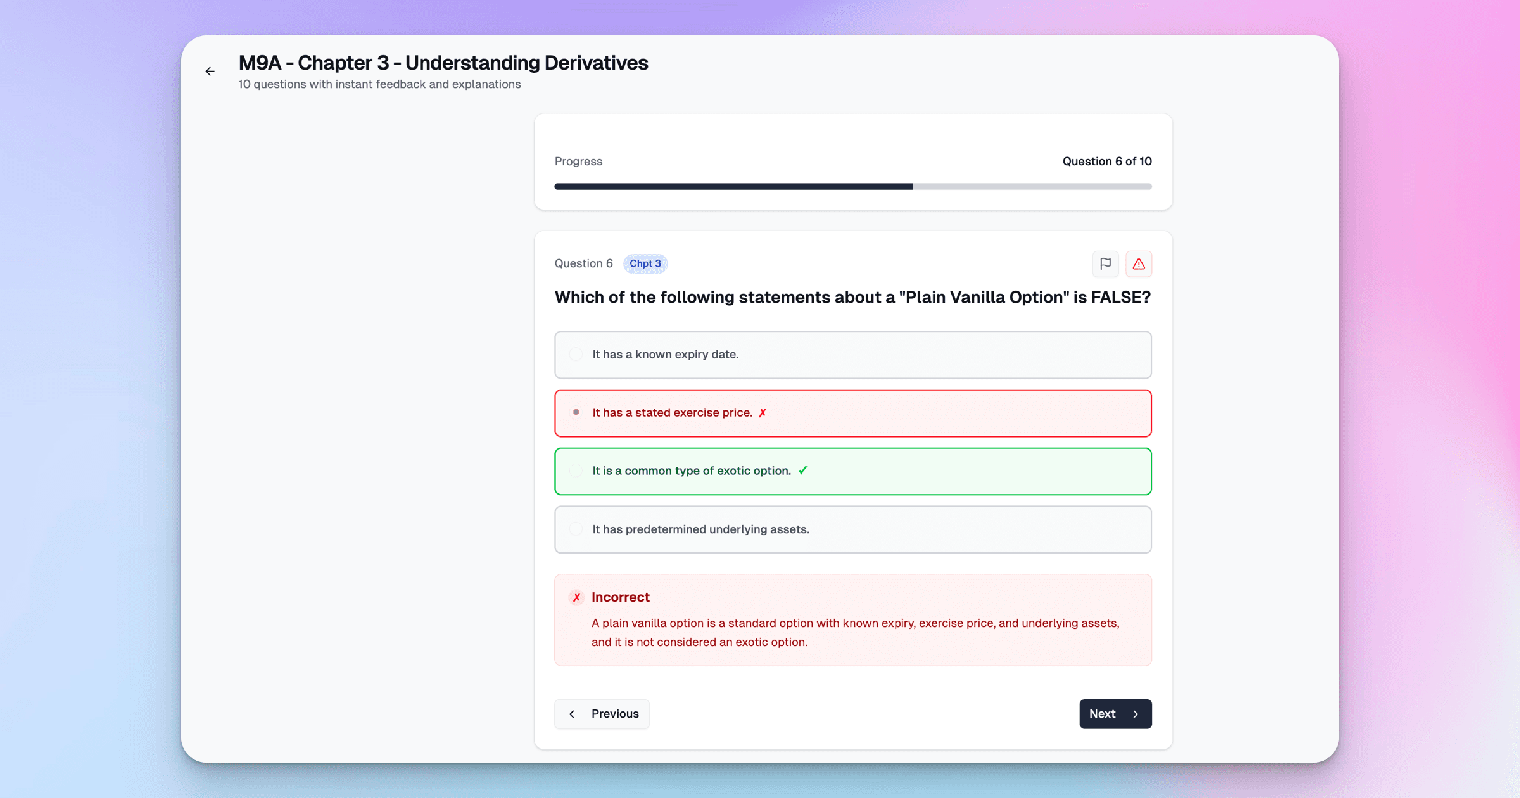Report an issue via red warning triangle
This screenshot has height=798, width=1520.
(1138, 263)
